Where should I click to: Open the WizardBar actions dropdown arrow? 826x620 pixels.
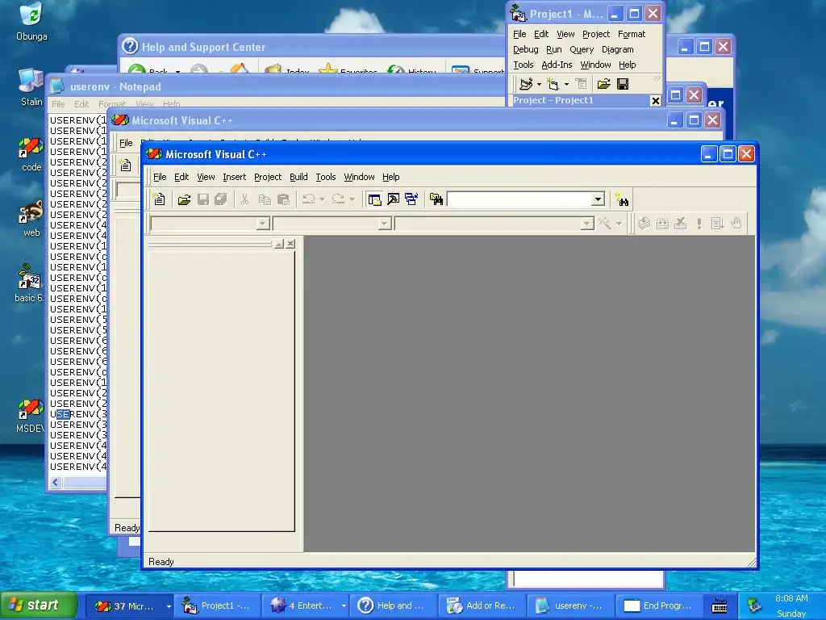[619, 224]
